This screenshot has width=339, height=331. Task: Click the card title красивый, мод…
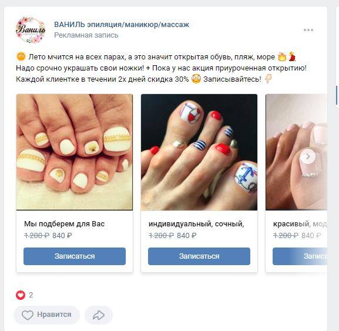[x=300, y=224]
